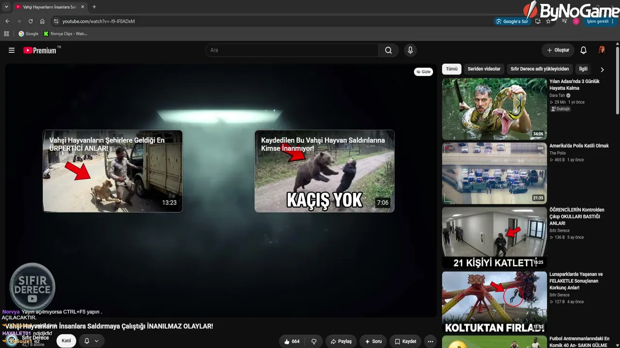Screen dimensions: 620x348
Task: Bookmark this page with the star icon
Action: tap(548, 21)
